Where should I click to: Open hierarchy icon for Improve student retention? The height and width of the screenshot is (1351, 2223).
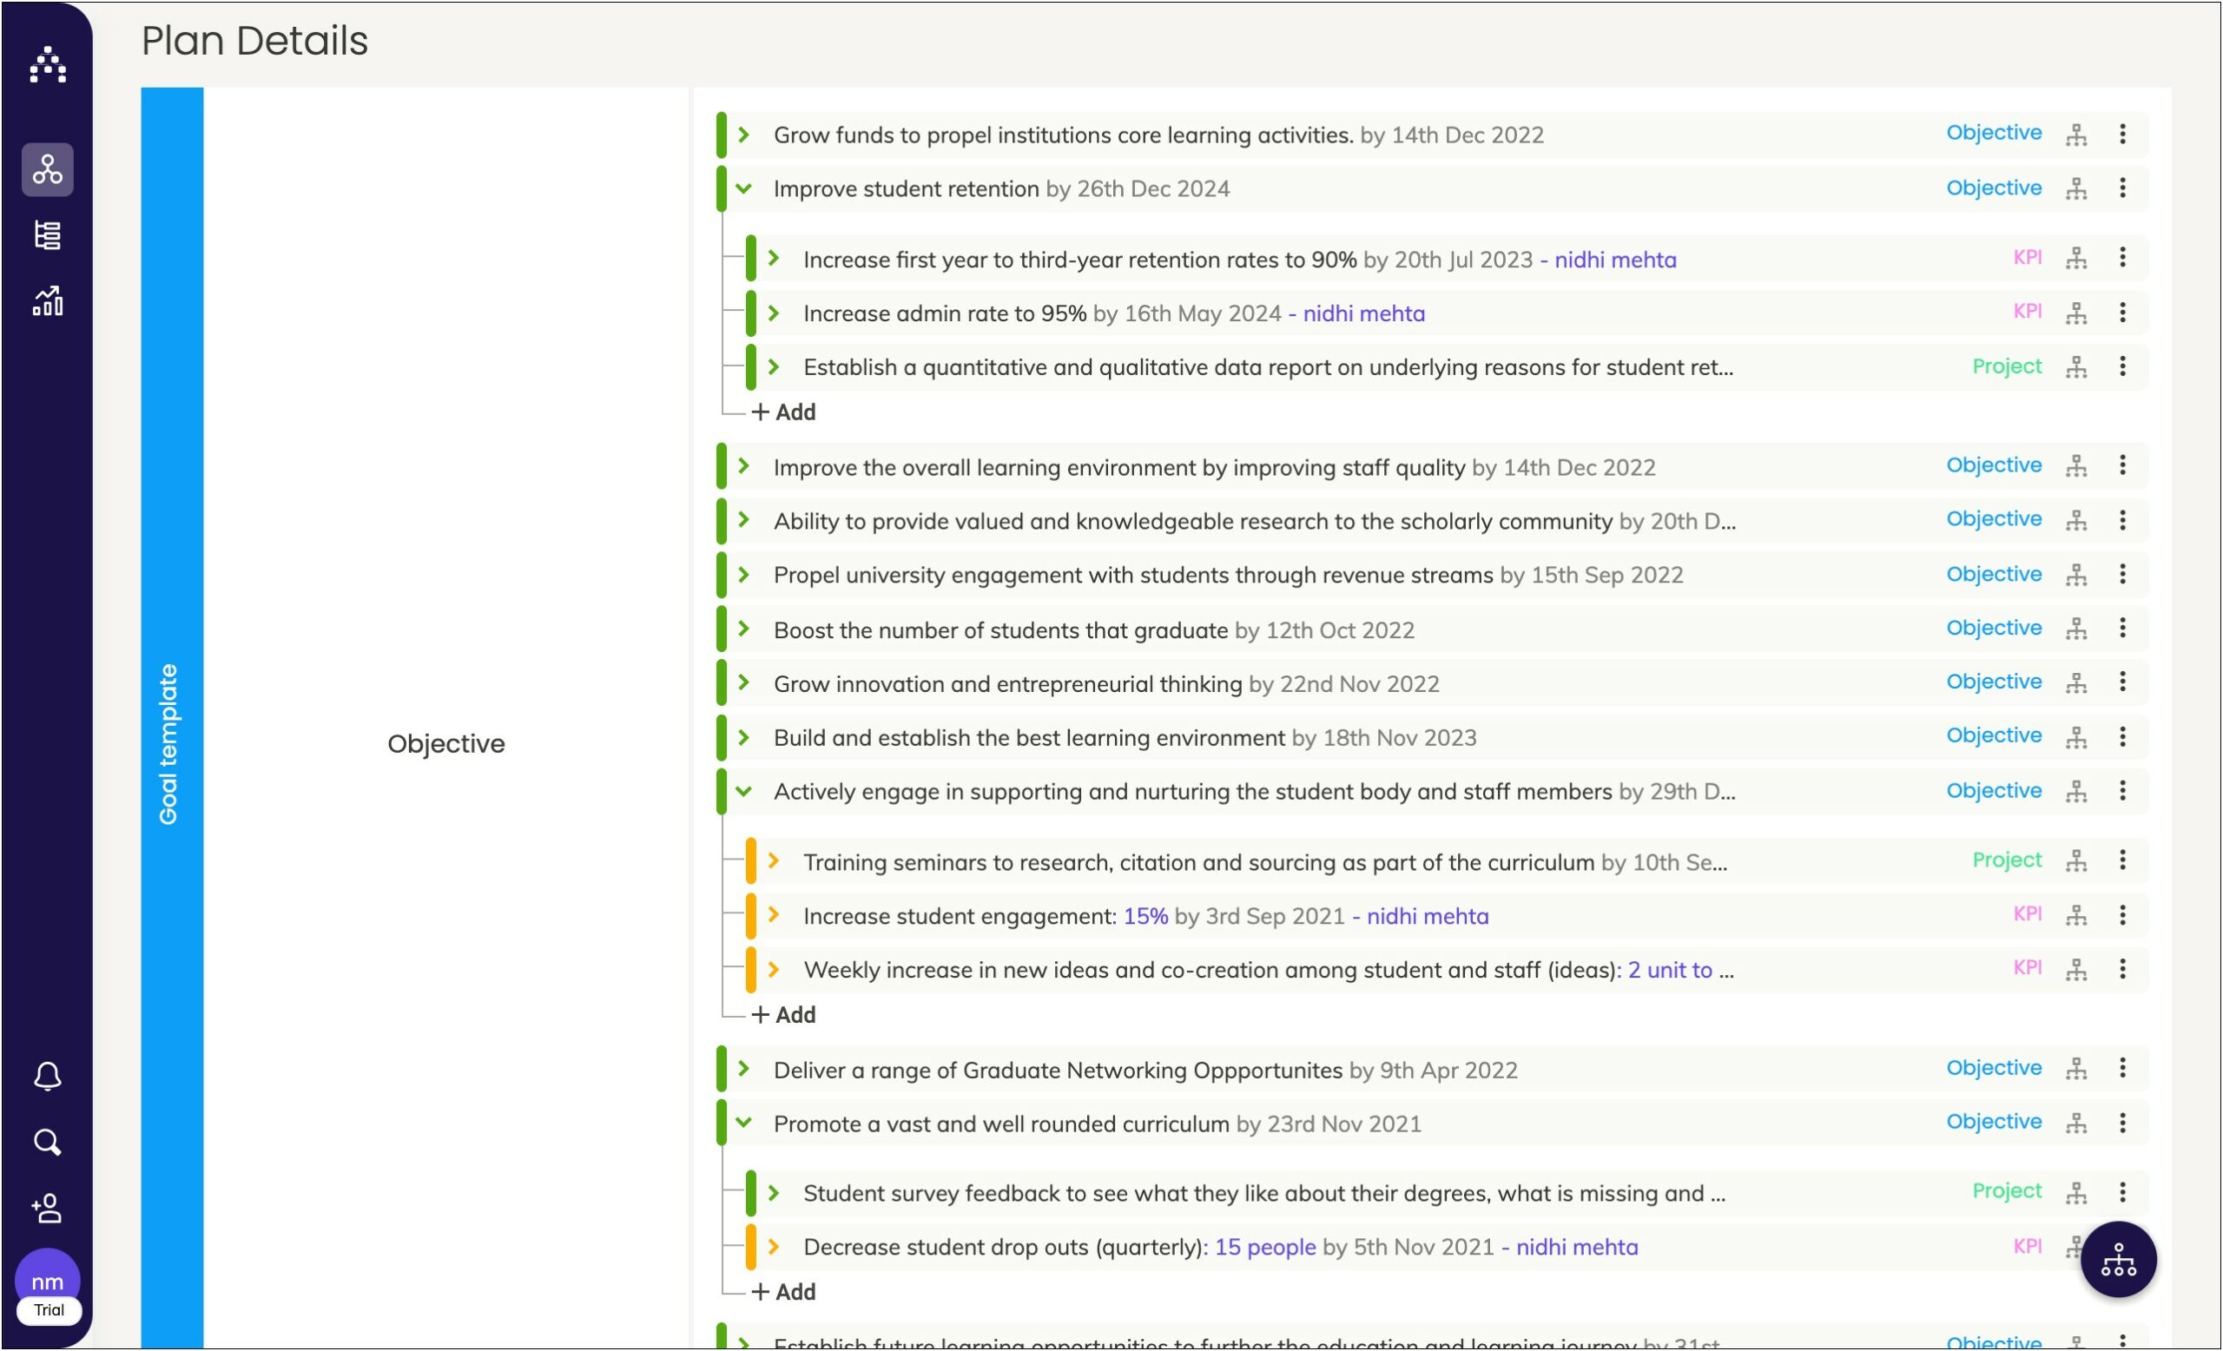[2076, 188]
